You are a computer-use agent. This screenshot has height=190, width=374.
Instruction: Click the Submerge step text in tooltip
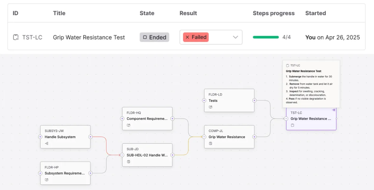pos(310,78)
